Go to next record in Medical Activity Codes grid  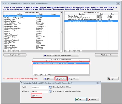(15, 51)
